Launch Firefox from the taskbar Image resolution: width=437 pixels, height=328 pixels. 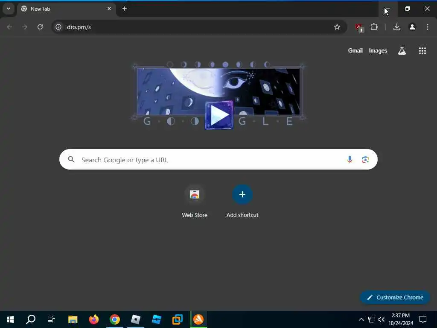(93, 319)
